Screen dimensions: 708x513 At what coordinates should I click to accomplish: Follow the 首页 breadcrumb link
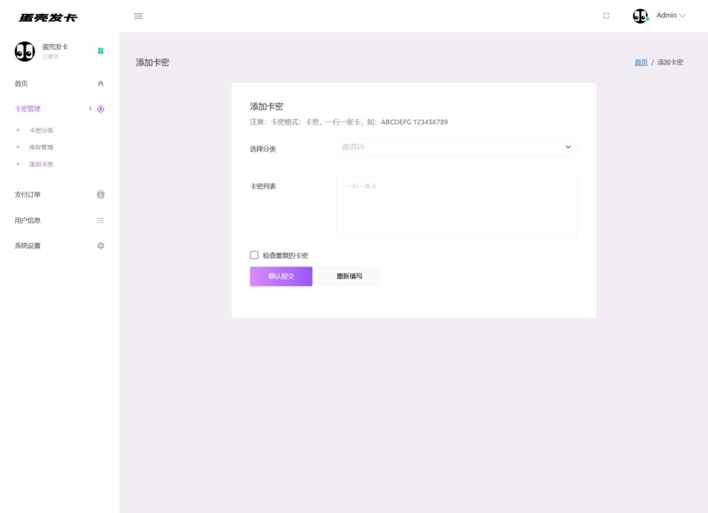(x=641, y=63)
